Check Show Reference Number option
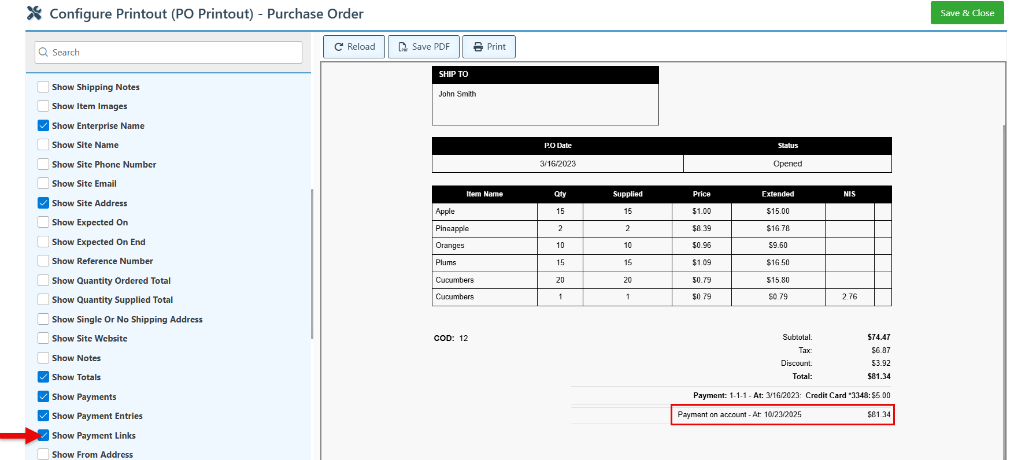Viewport: 1014px width, 460px height. 43,261
